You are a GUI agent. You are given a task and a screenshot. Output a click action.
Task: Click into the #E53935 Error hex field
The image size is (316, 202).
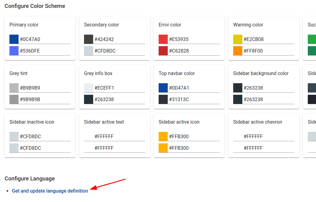[194, 39]
